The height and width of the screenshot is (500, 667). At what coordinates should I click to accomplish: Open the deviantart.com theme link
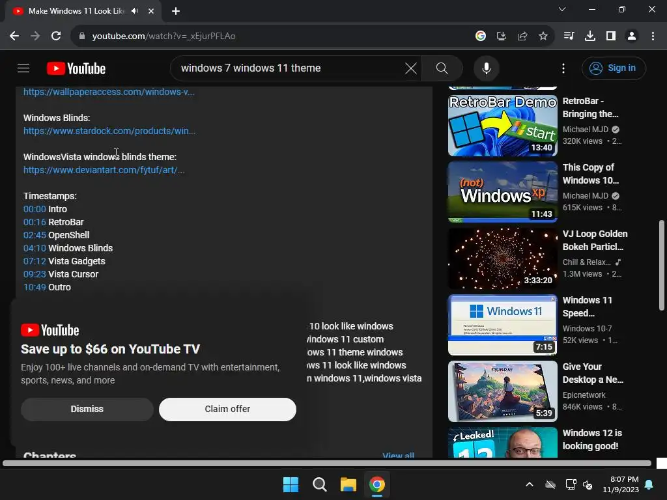104,170
